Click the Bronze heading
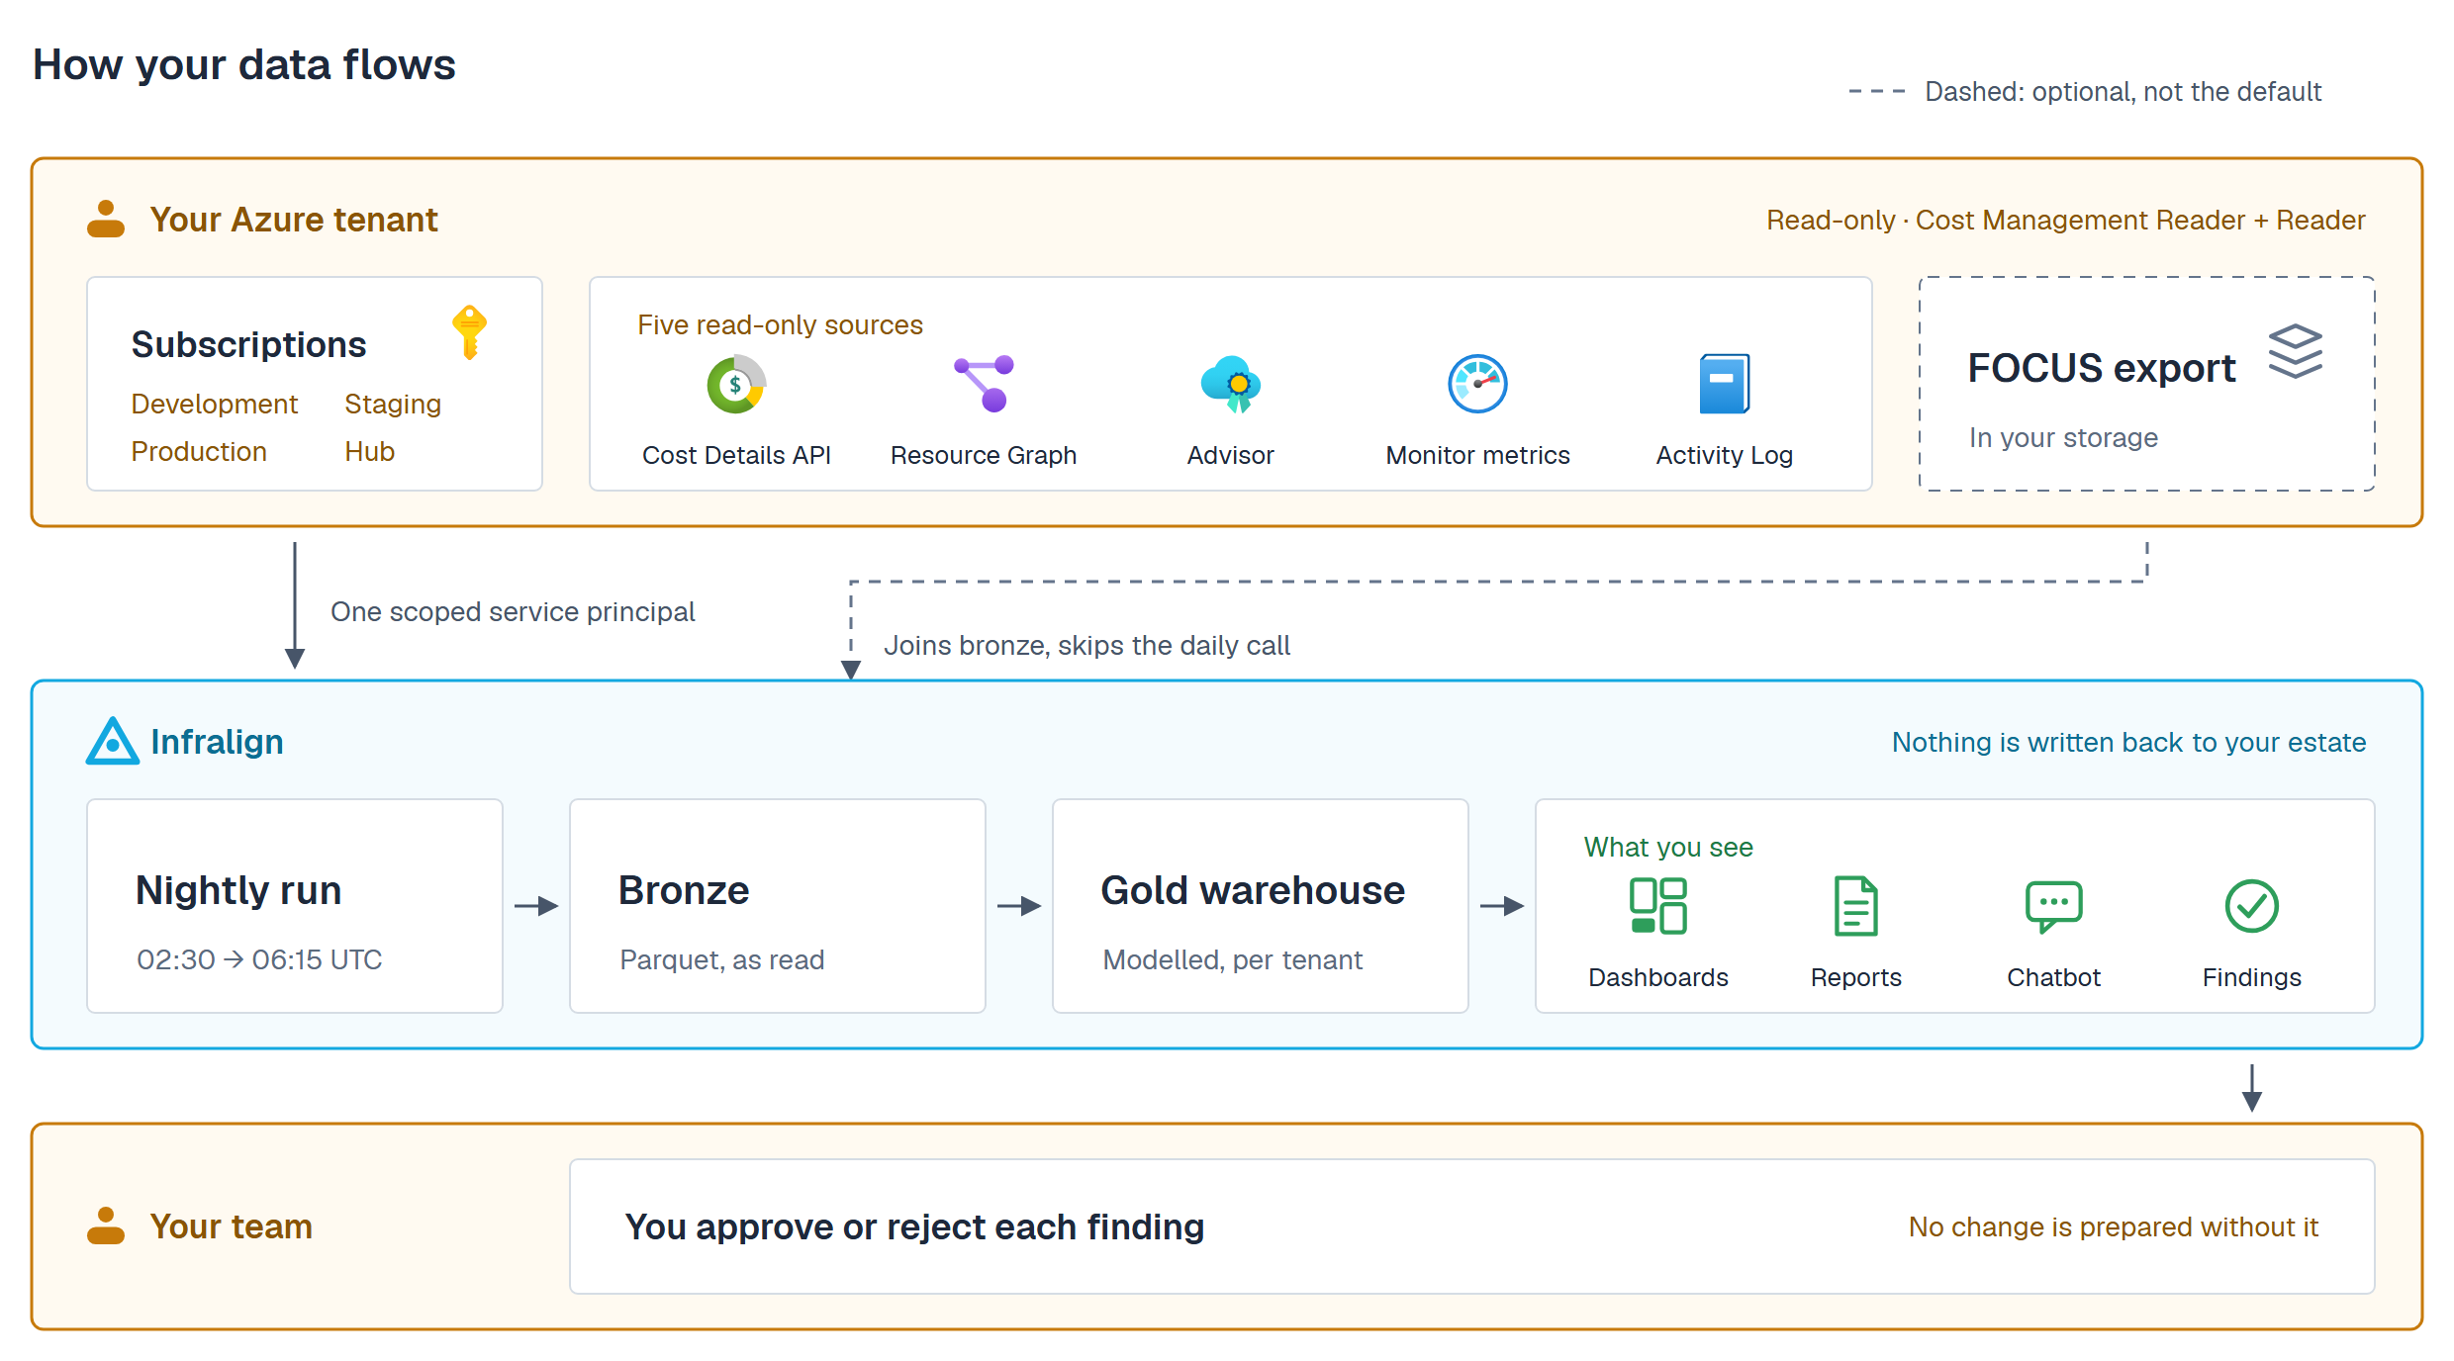The image size is (2454, 1361). point(684,890)
